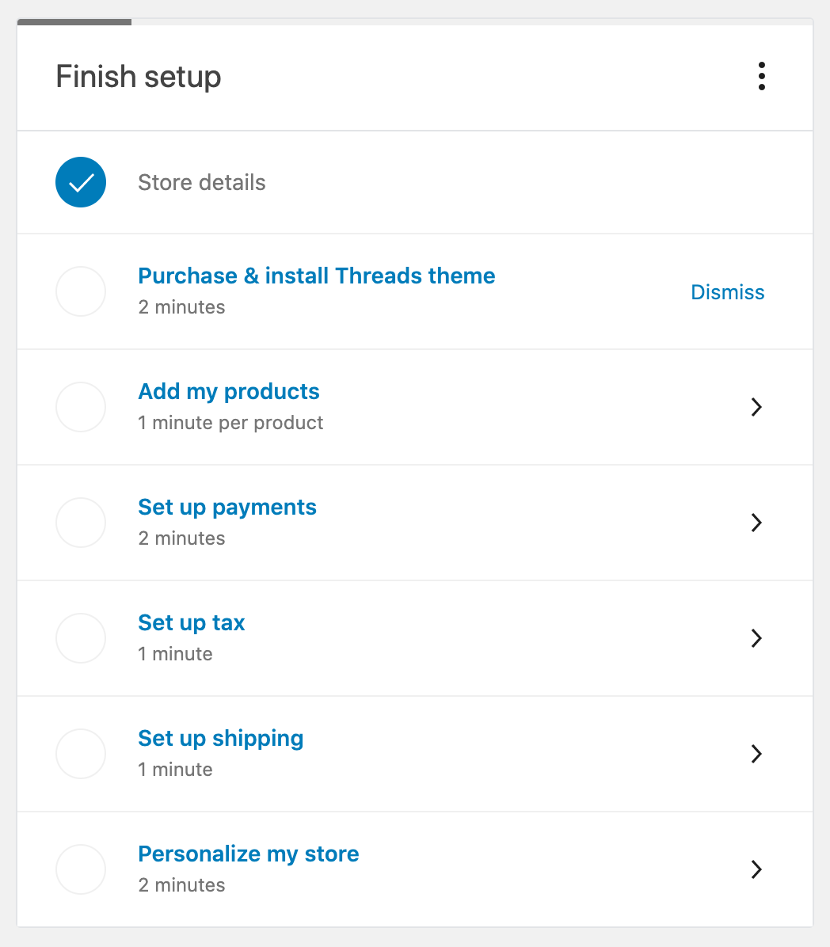Click the completed Store details checkmark icon
The image size is (830, 947).
tap(81, 183)
